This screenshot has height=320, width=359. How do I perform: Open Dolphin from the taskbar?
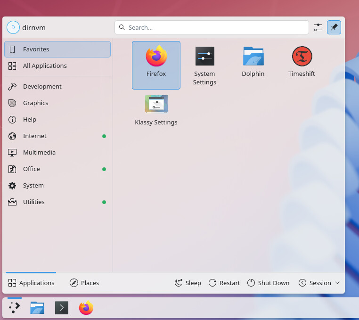click(37, 308)
